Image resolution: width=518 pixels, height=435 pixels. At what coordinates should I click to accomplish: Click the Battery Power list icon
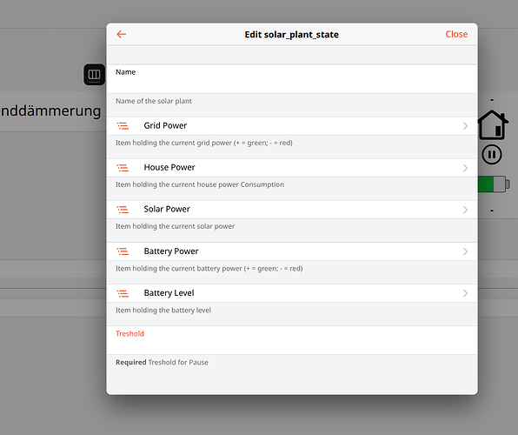[x=123, y=251]
